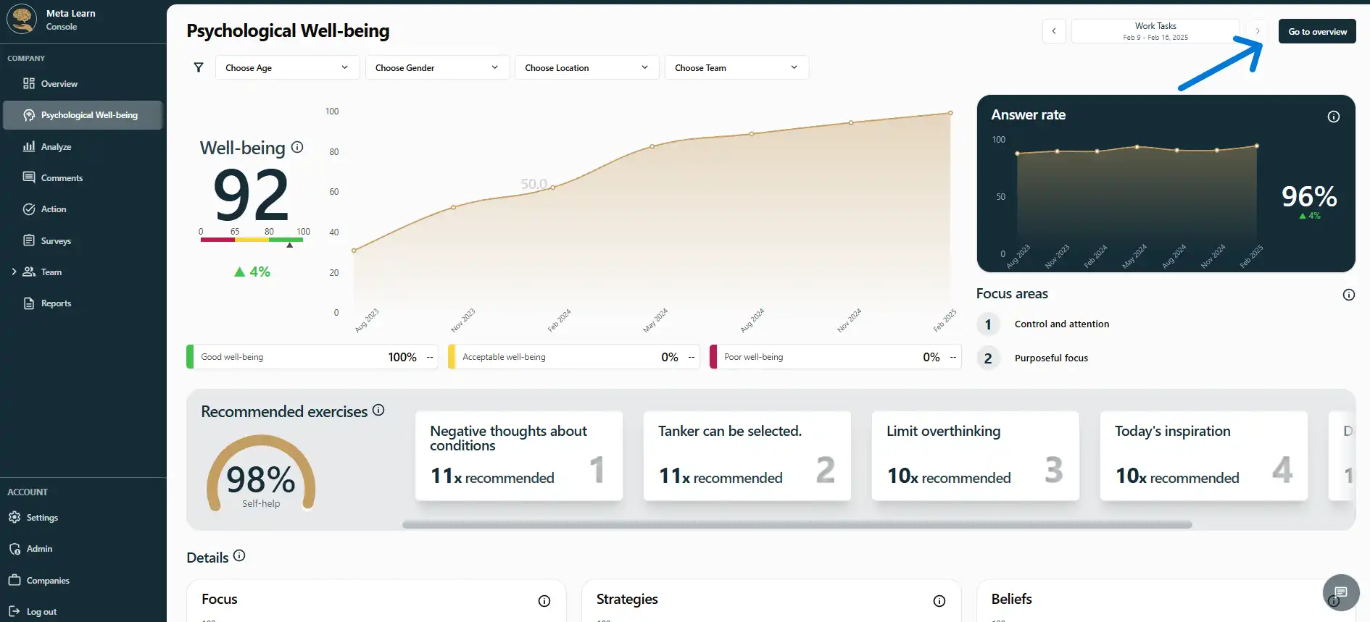Click the recommended exercises horizontal scrollbar
Image resolution: width=1370 pixels, height=622 pixels.
(x=797, y=524)
